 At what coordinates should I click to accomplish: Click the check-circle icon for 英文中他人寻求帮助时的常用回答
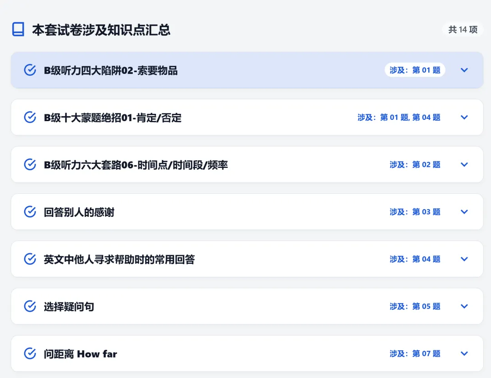tap(30, 259)
